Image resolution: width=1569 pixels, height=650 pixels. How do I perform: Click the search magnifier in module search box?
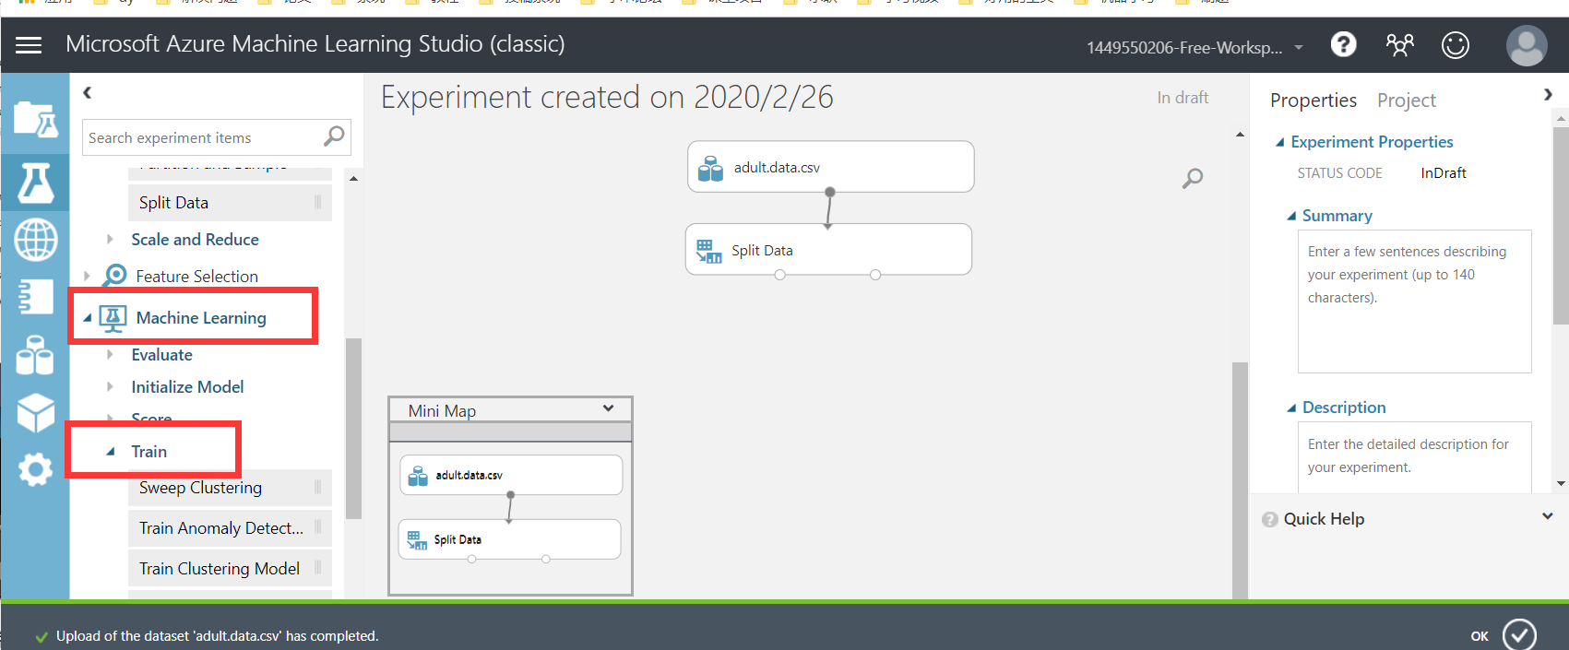tap(334, 136)
